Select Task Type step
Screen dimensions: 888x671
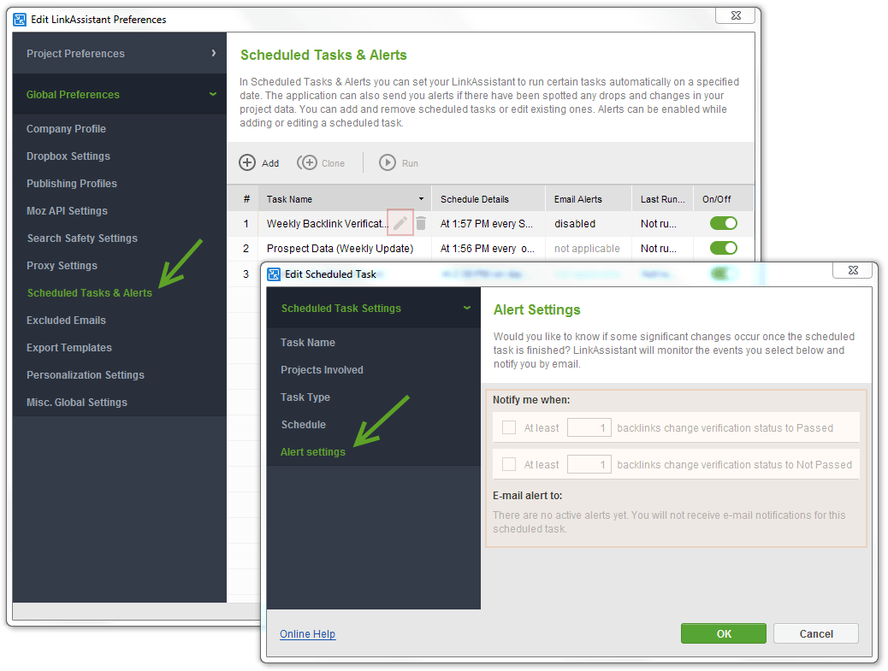point(305,397)
